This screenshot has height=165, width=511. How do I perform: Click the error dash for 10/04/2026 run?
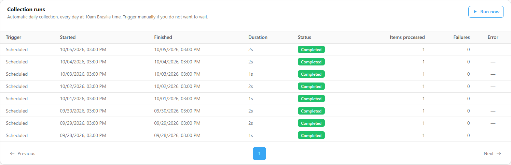[493, 62]
